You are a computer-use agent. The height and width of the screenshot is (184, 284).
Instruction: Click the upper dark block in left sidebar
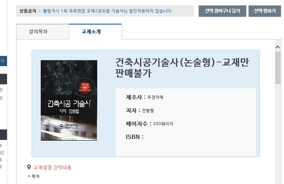(x=4, y=79)
